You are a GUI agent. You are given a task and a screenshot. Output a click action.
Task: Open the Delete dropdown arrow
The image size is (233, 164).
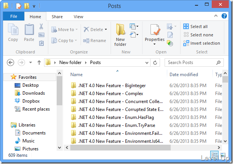tap(106, 30)
